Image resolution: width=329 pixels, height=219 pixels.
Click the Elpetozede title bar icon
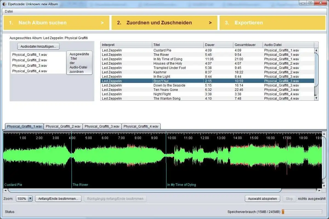4,4
